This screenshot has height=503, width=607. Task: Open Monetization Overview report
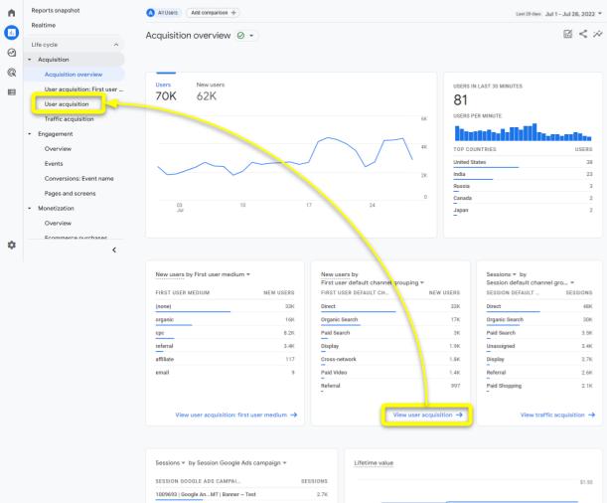(x=58, y=223)
